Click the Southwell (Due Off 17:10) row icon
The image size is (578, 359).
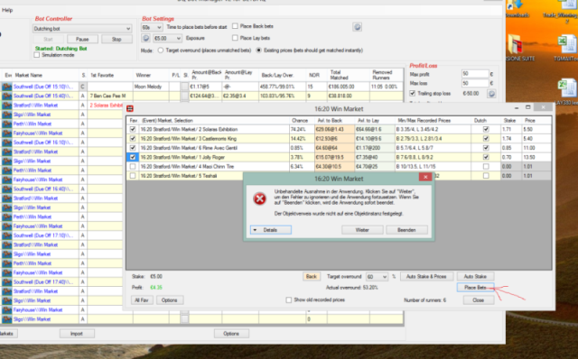coord(6,235)
